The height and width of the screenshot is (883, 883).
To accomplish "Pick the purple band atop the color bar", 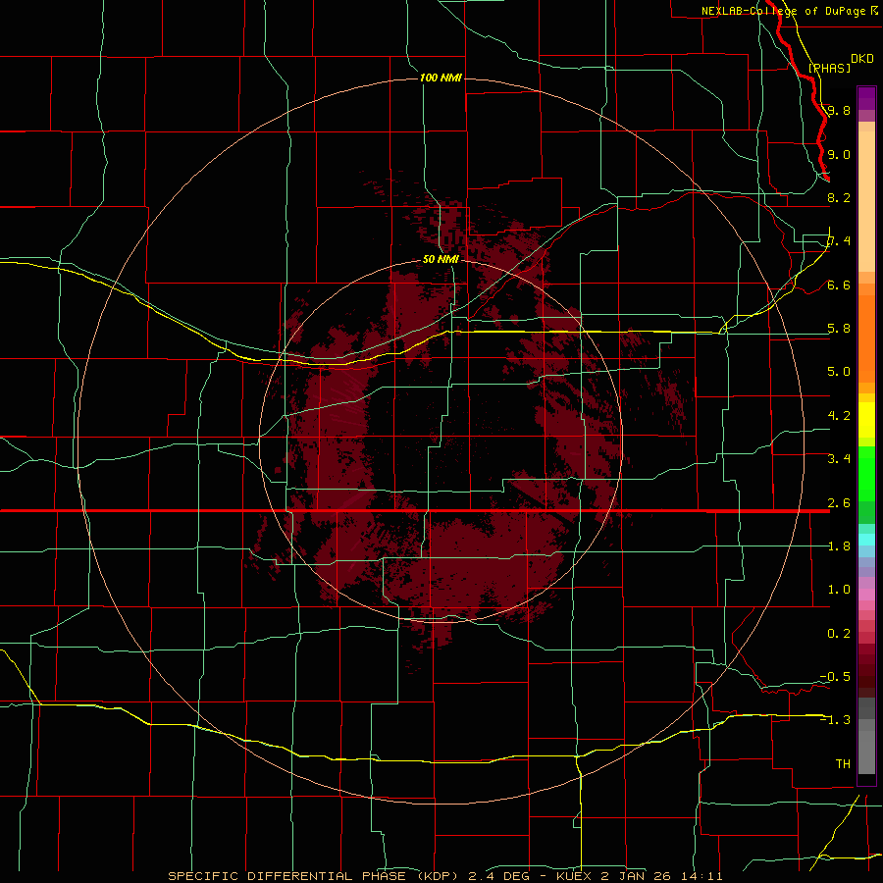I will pos(866,98).
